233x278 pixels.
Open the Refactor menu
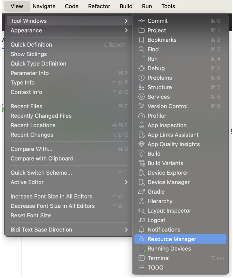point(99,6)
